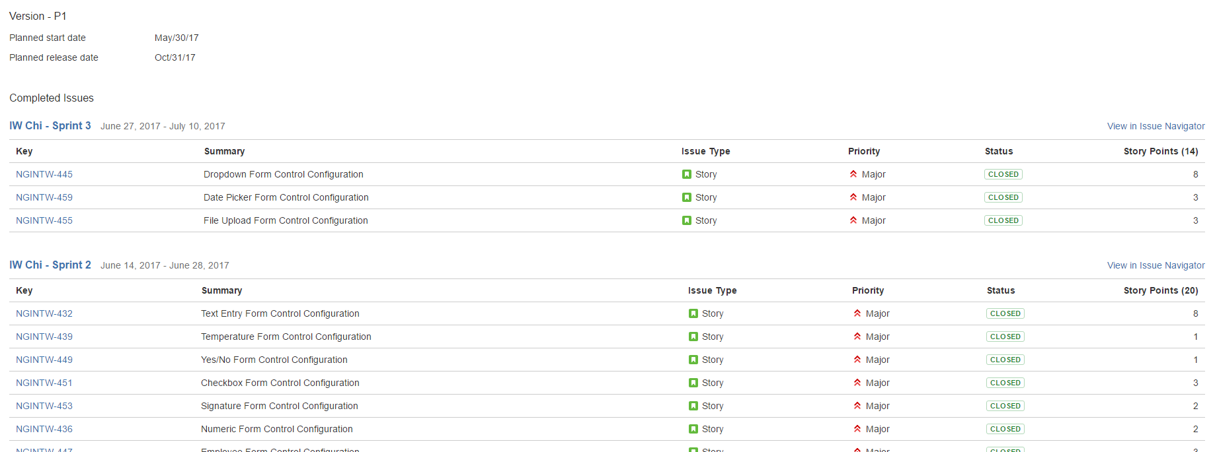Click Major priority icon for Numeric Form Control
Viewport: 1215px width, 452px height.
coord(857,429)
